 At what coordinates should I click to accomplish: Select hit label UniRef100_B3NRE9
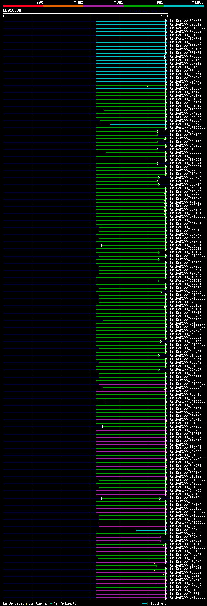point(186,441)
